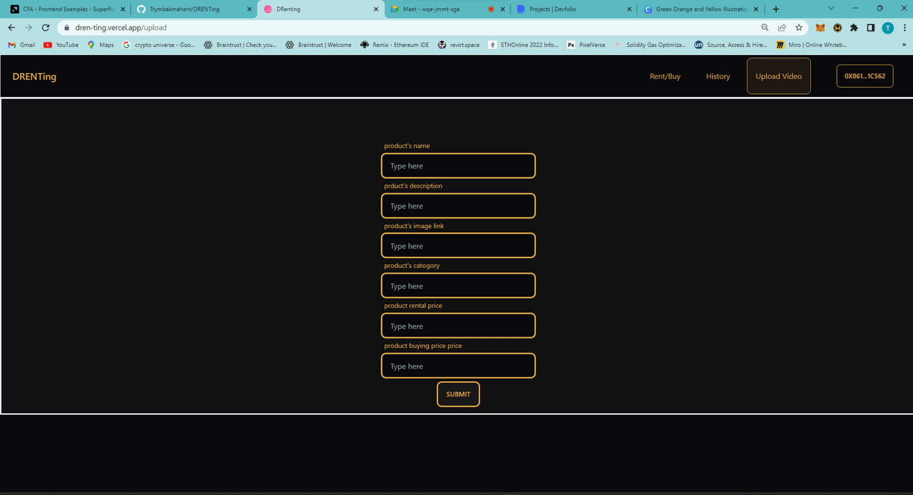Focus the product's image link input
The width and height of the screenshot is (913, 495).
pyautogui.click(x=458, y=246)
